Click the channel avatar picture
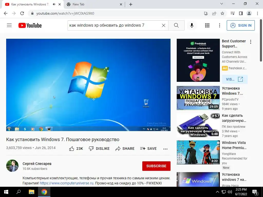Viewport: 263px width, 197px height. point(12,166)
